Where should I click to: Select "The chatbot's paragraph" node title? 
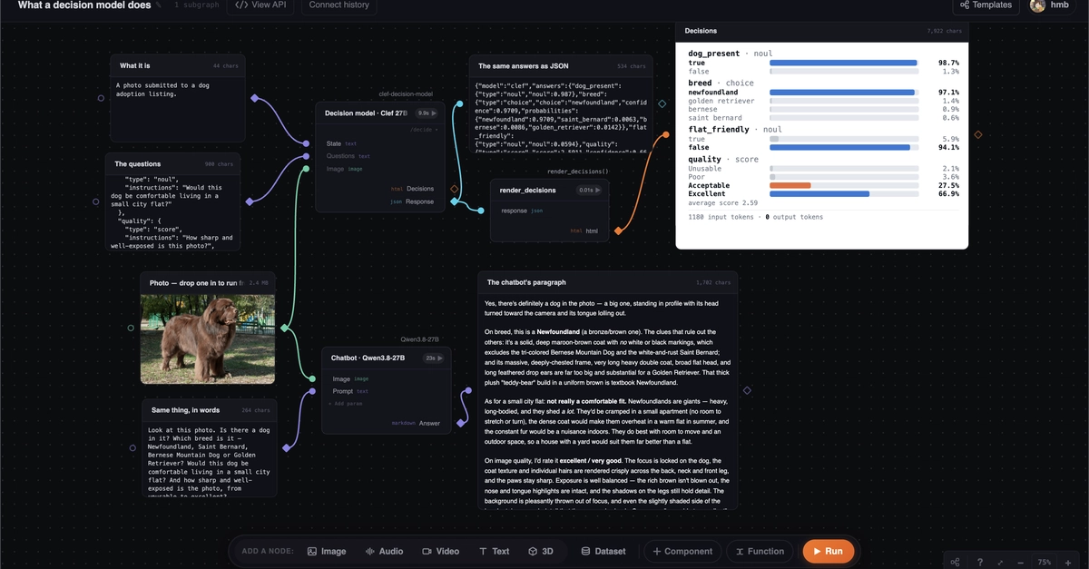coord(527,282)
